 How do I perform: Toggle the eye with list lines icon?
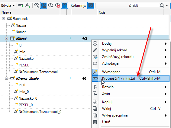tap(50, 5)
